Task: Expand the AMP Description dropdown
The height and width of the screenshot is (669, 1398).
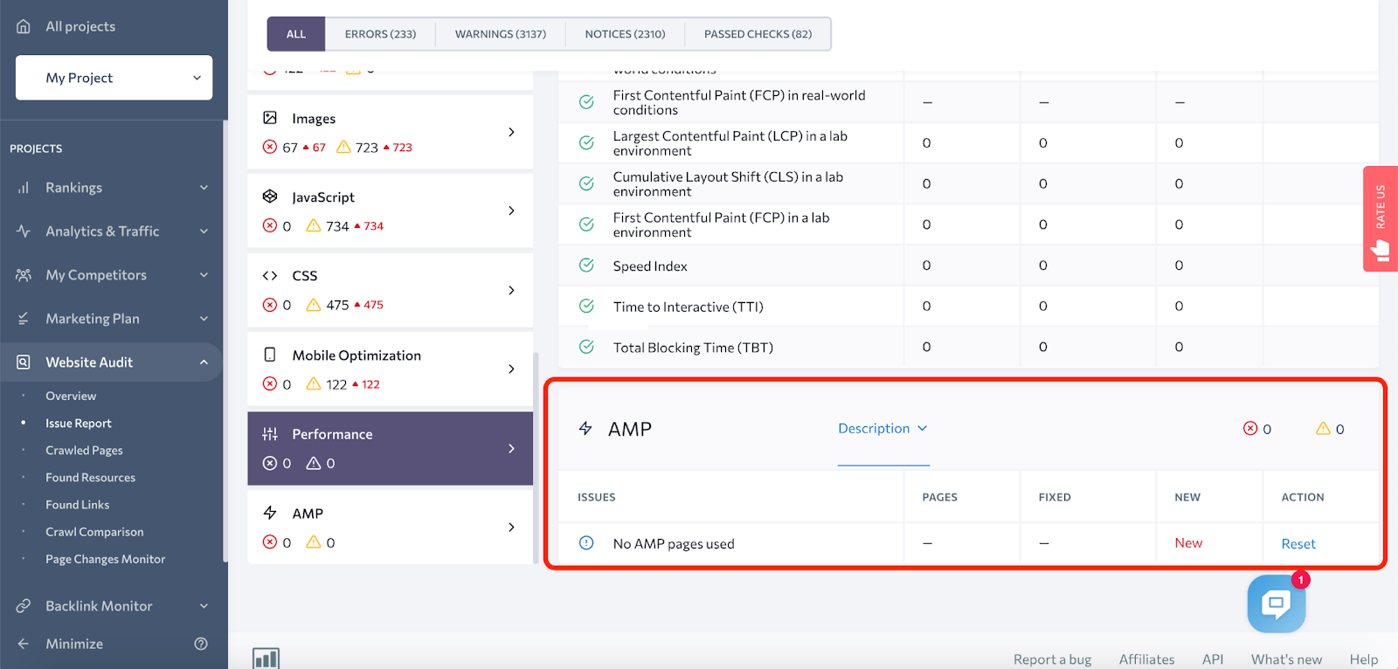Action: 882,429
